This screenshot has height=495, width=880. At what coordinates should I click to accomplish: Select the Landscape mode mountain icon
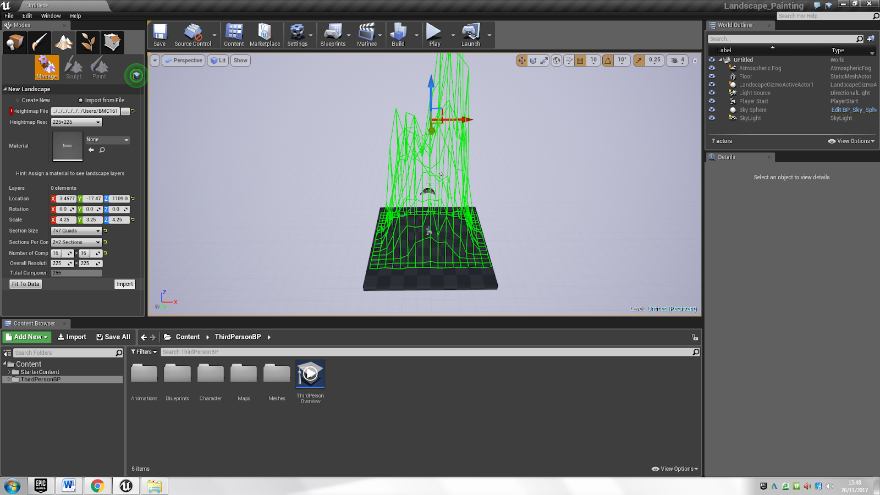pyautogui.click(x=63, y=42)
